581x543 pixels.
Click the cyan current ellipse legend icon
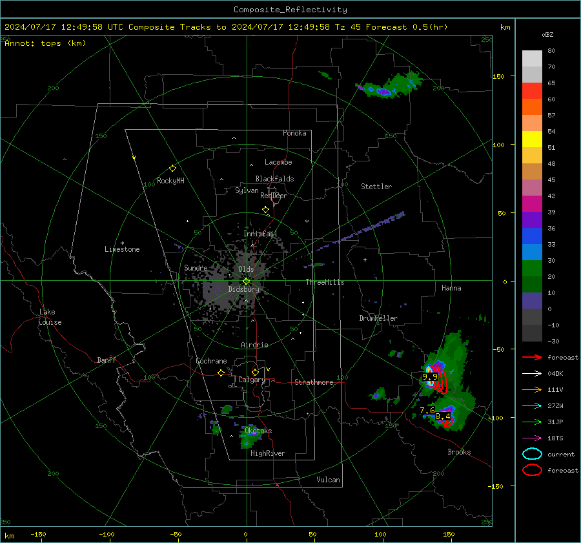[532, 454]
